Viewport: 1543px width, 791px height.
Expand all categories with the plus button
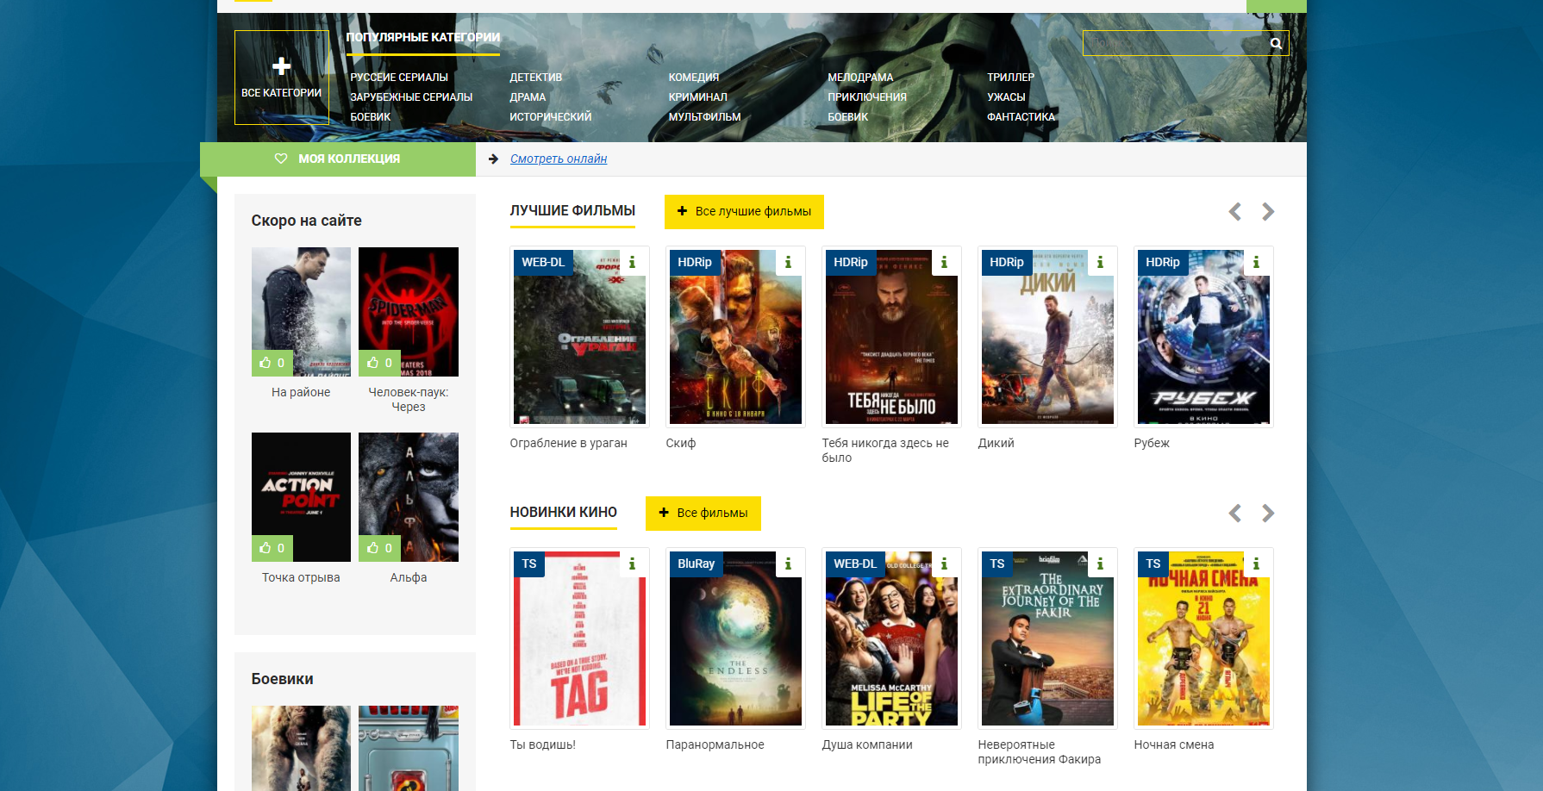coord(281,78)
